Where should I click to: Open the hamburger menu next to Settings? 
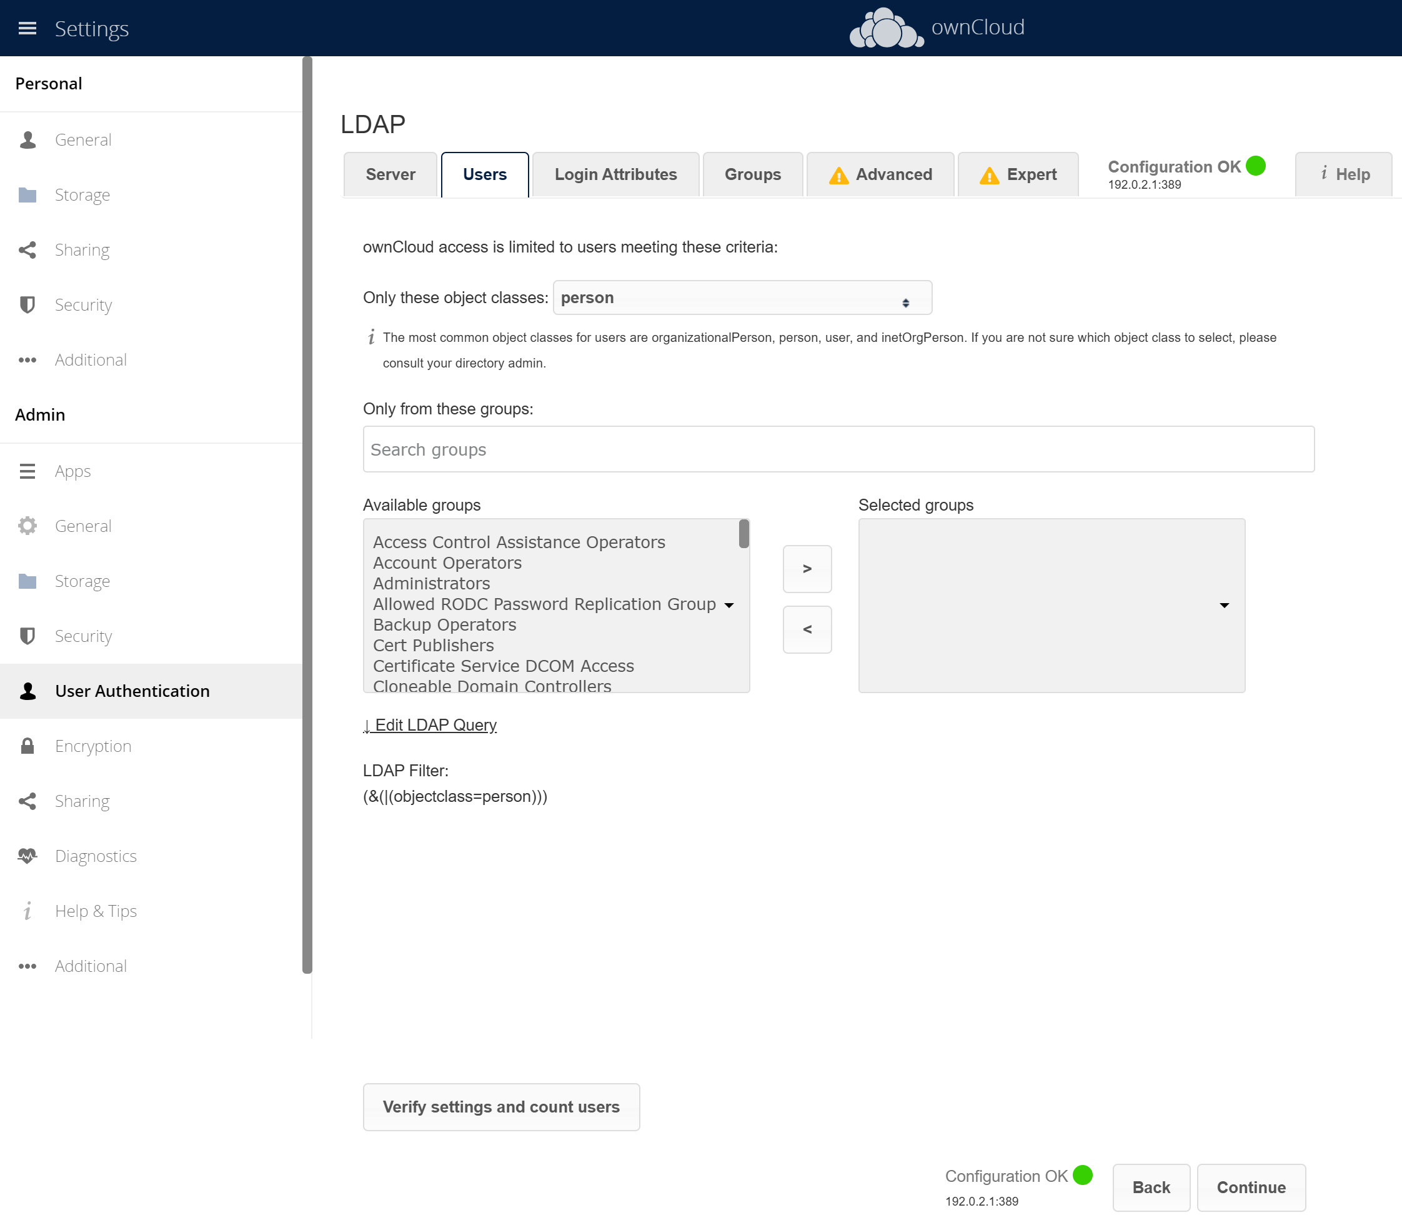pos(27,28)
